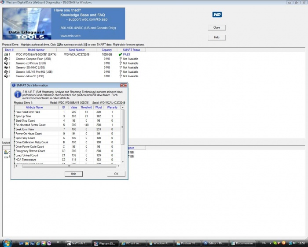Click the main window Help button
The height and width of the screenshot is (247, 308).
[217, 37]
